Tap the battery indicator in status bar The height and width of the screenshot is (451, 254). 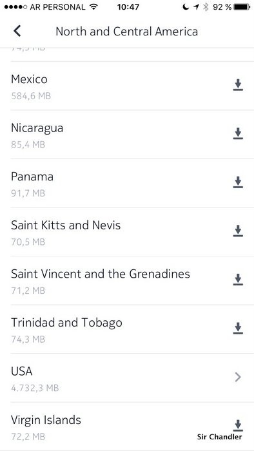242,7
